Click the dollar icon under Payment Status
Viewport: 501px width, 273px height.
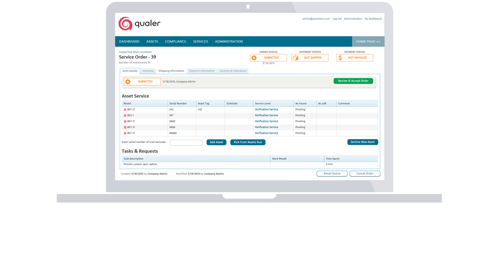pos(340,58)
